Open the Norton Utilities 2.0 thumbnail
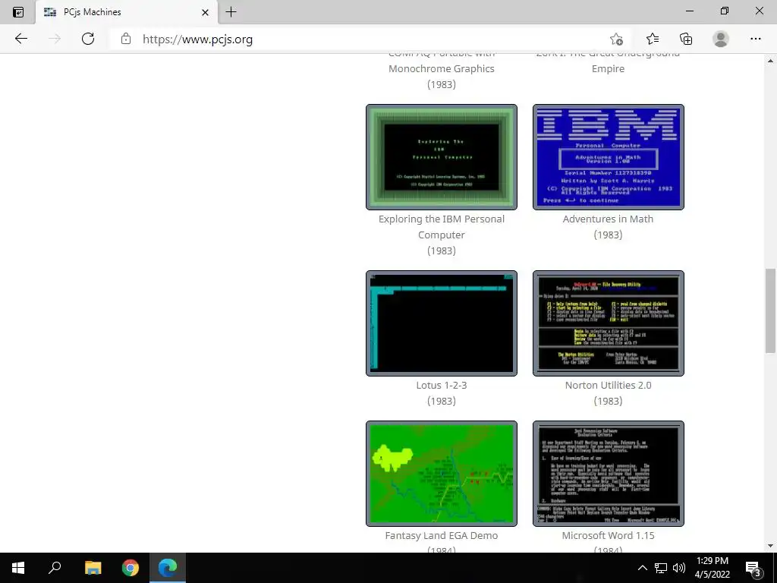Viewport: 777px width, 583px height. [608, 323]
